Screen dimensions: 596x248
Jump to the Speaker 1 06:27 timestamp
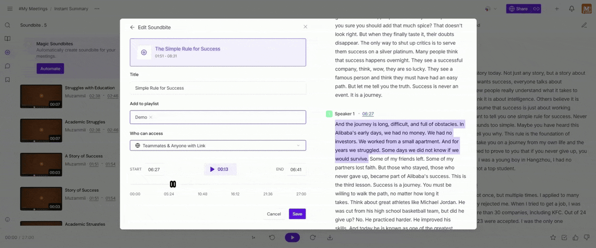368,114
